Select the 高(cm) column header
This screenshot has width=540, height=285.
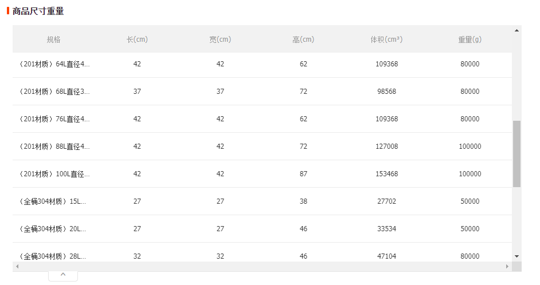click(303, 39)
